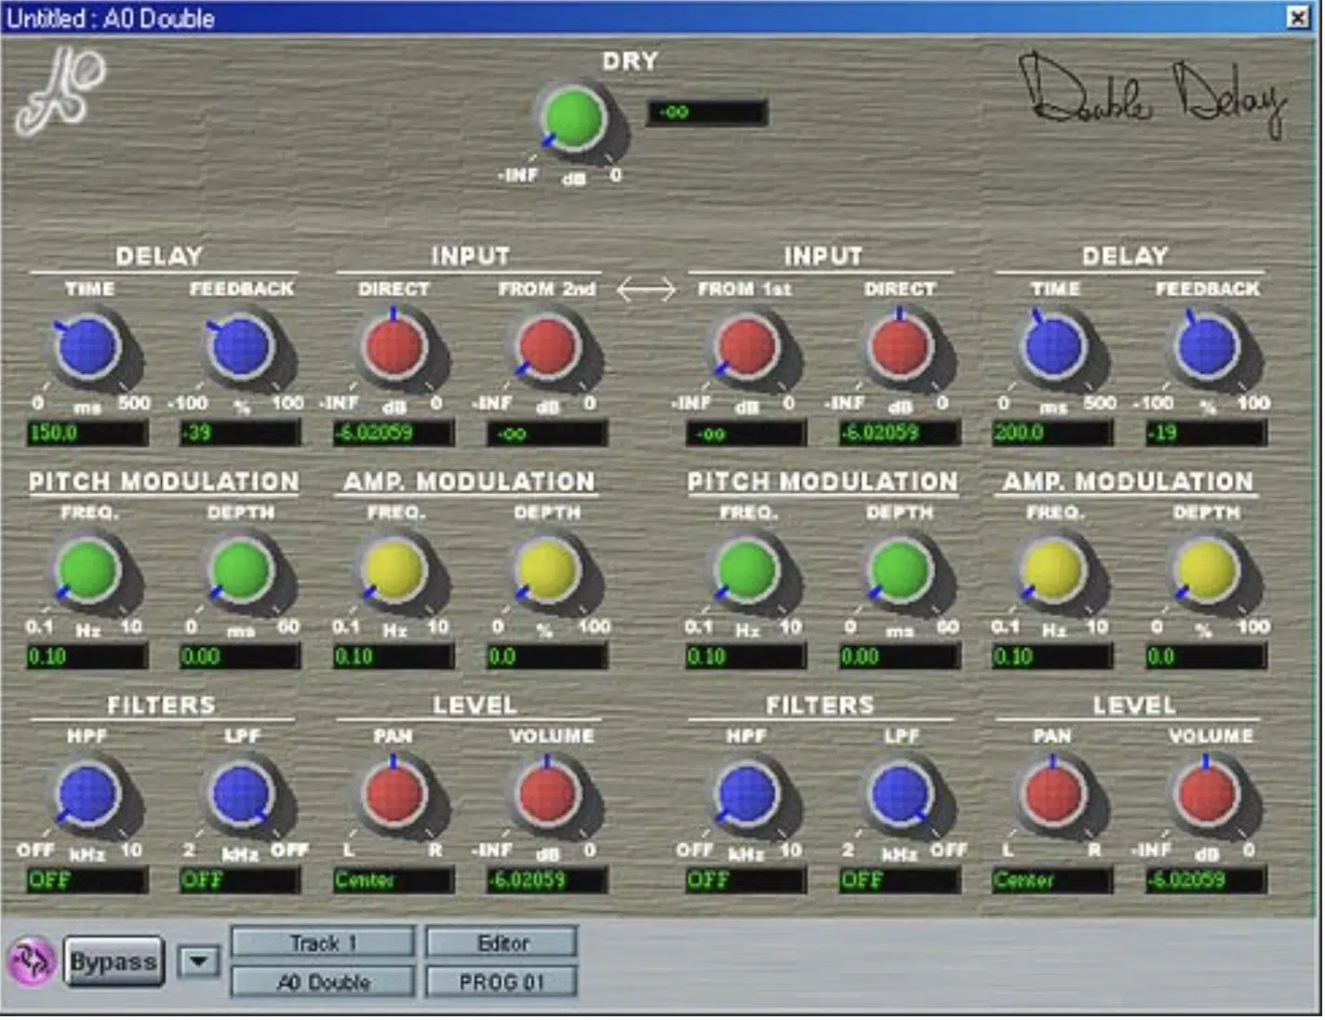Click the left PAN field showing Center
Image resolution: width=1325 pixels, height=1020 pixels.
[x=394, y=880]
